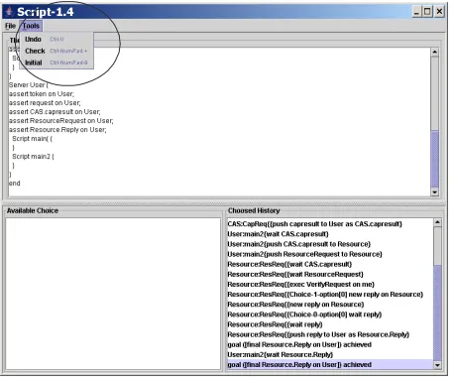Click Choosed History scrollbar down arrow
452x377 pixels.
coord(437,365)
